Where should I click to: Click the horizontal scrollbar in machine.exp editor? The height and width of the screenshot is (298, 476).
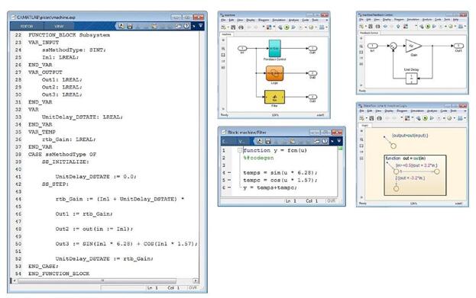(105, 280)
